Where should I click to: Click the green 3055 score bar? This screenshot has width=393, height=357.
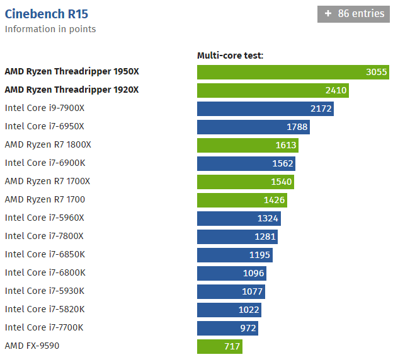[x=293, y=72]
